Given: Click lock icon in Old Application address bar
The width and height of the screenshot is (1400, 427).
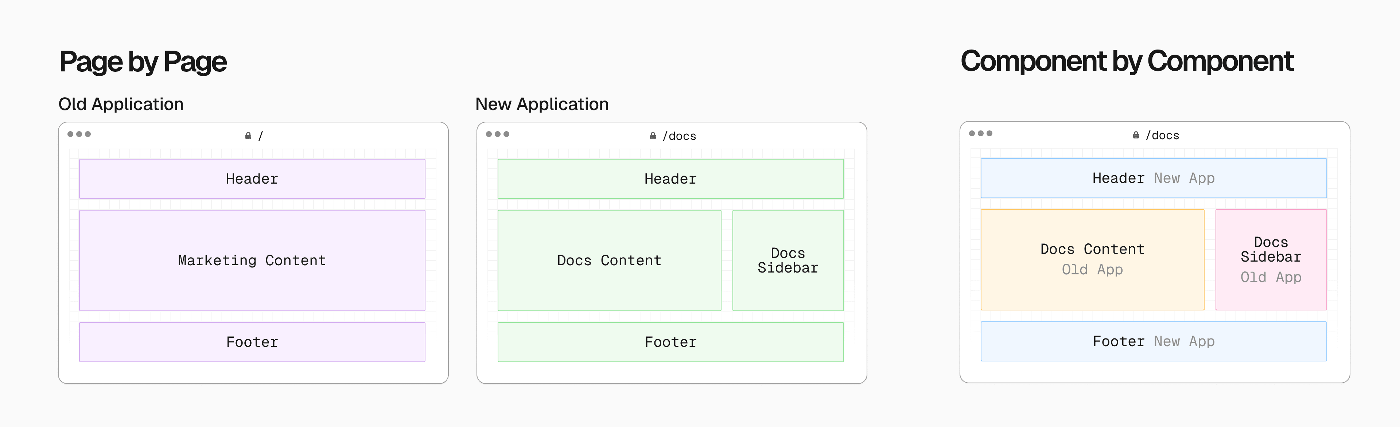Looking at the screenshot, I should coord(248,136).
